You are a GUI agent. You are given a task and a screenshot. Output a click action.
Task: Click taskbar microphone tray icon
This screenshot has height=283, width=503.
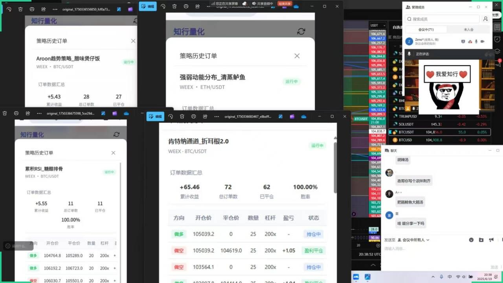(441, 277)
